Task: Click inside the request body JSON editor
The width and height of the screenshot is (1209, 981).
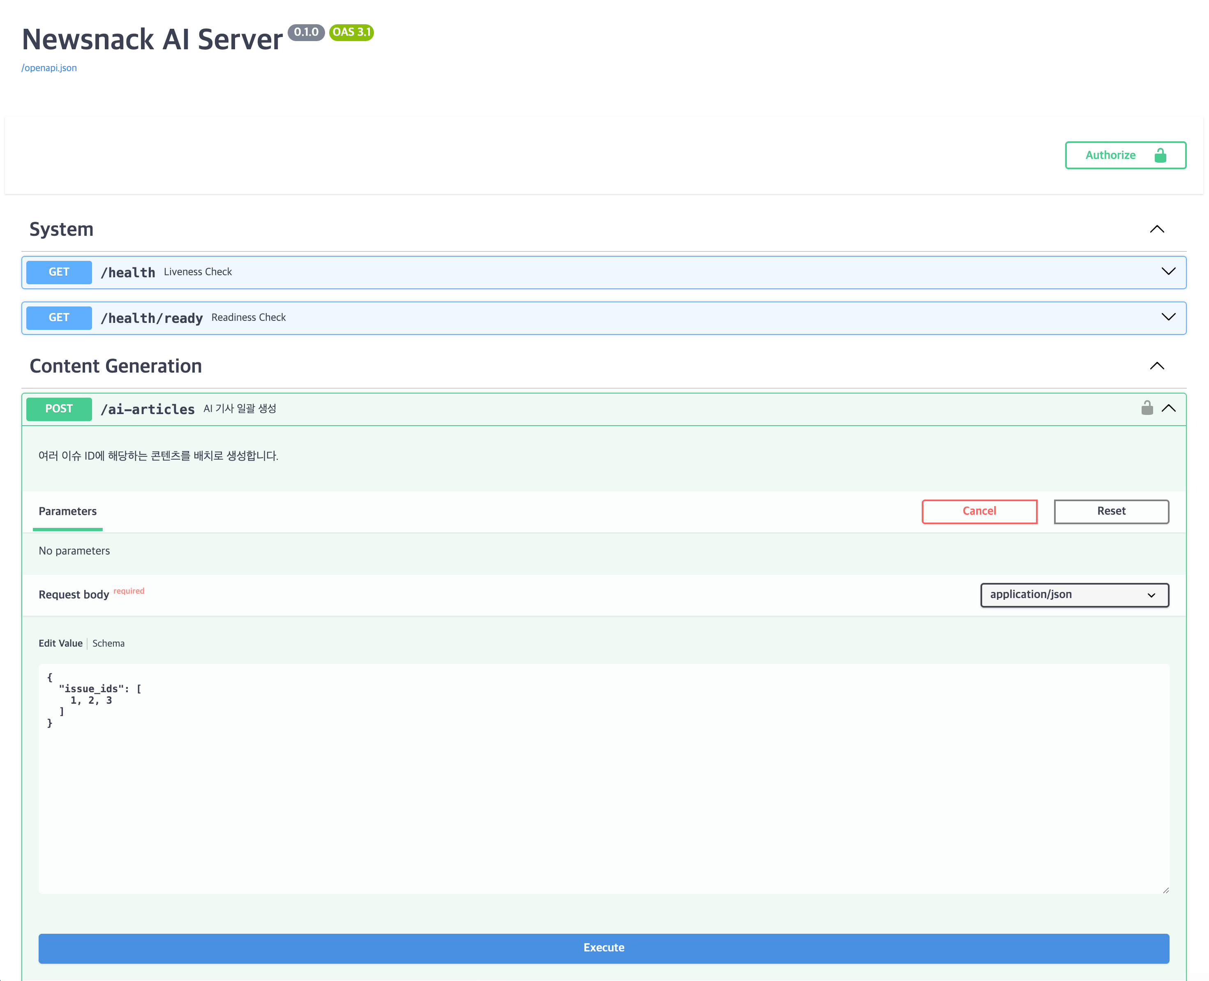Action: click(x=603, y=791)
